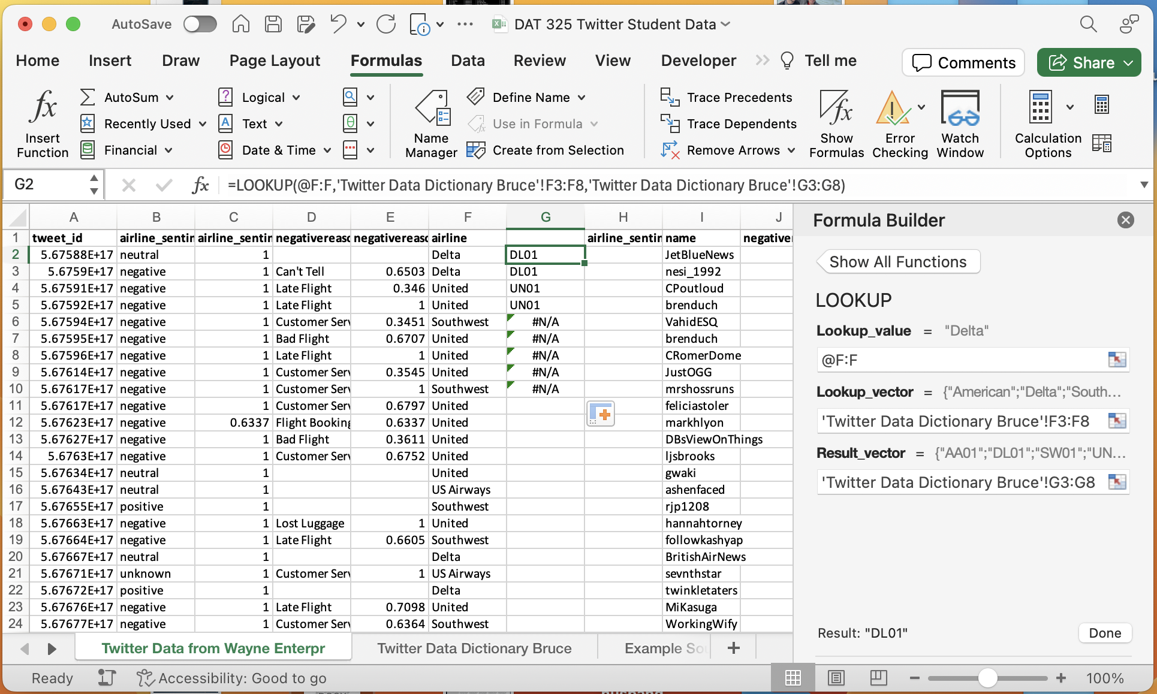Click Show All Functions button
This screenshot has height=694, width=1157.
897,262
